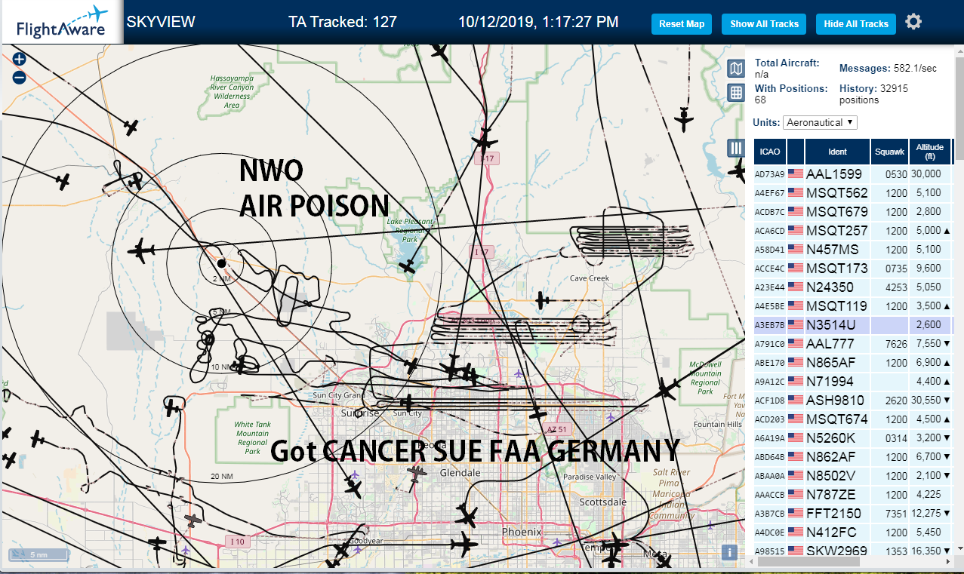Sort table by Ident column
Screen dimensions: 964x574
tap(837, 152)
